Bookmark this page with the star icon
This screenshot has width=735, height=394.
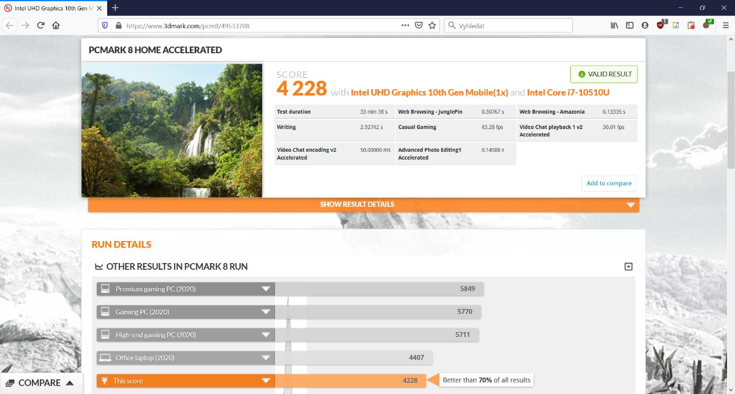coord(432,26)
